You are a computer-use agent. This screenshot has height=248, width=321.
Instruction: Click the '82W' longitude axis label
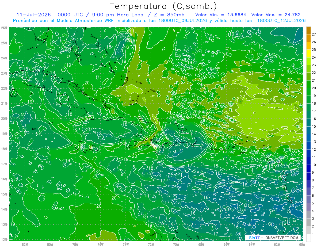click(25, 244)
